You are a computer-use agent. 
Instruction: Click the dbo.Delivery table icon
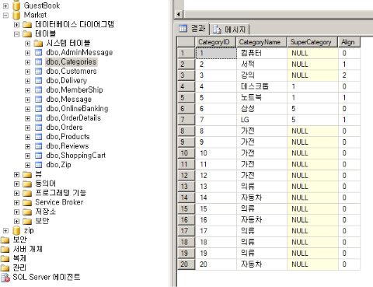point(38,81)
